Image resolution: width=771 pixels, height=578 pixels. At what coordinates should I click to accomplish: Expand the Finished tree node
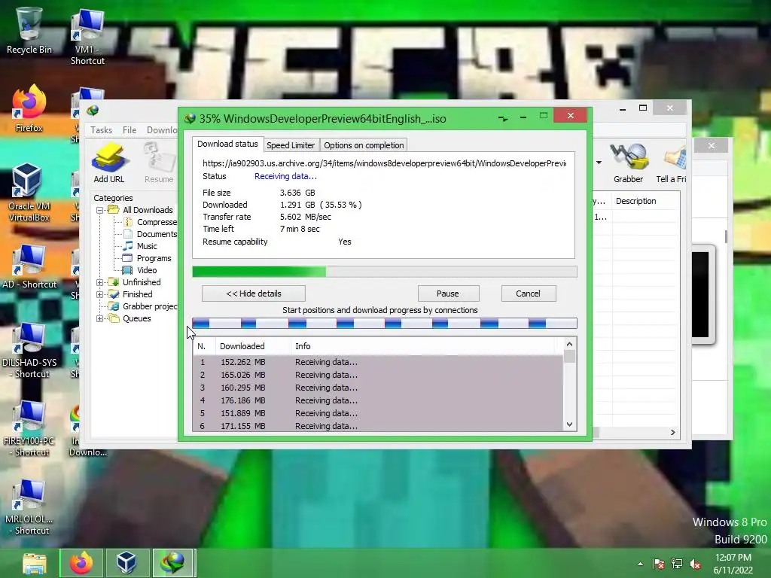(100, 294)
